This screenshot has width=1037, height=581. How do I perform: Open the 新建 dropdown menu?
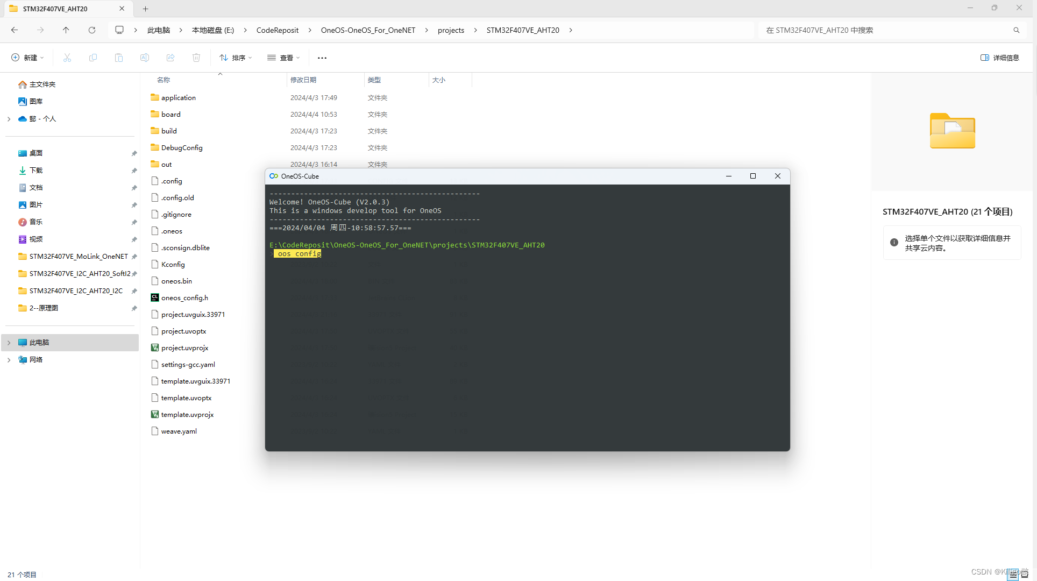coord(28,58)
